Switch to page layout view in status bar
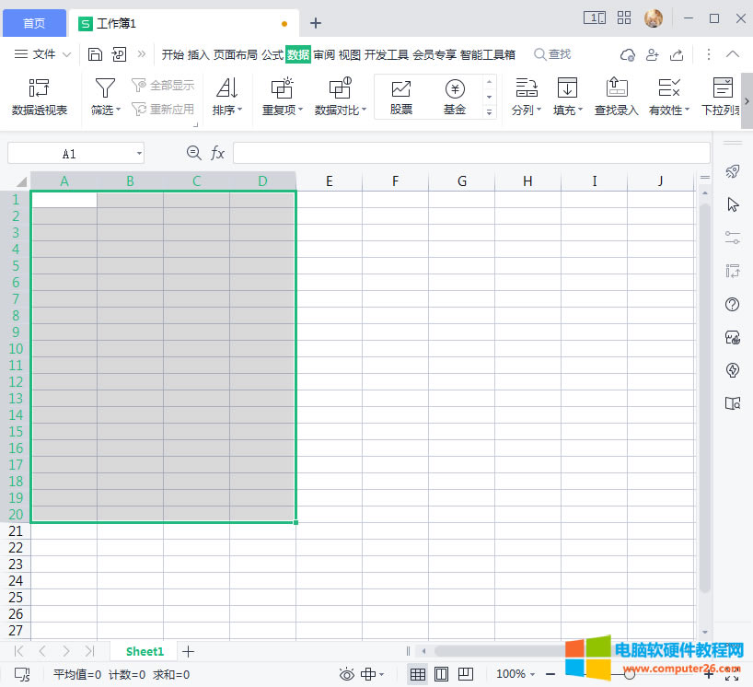This screenshot has width=753, height=687. (x=441, y=674)
